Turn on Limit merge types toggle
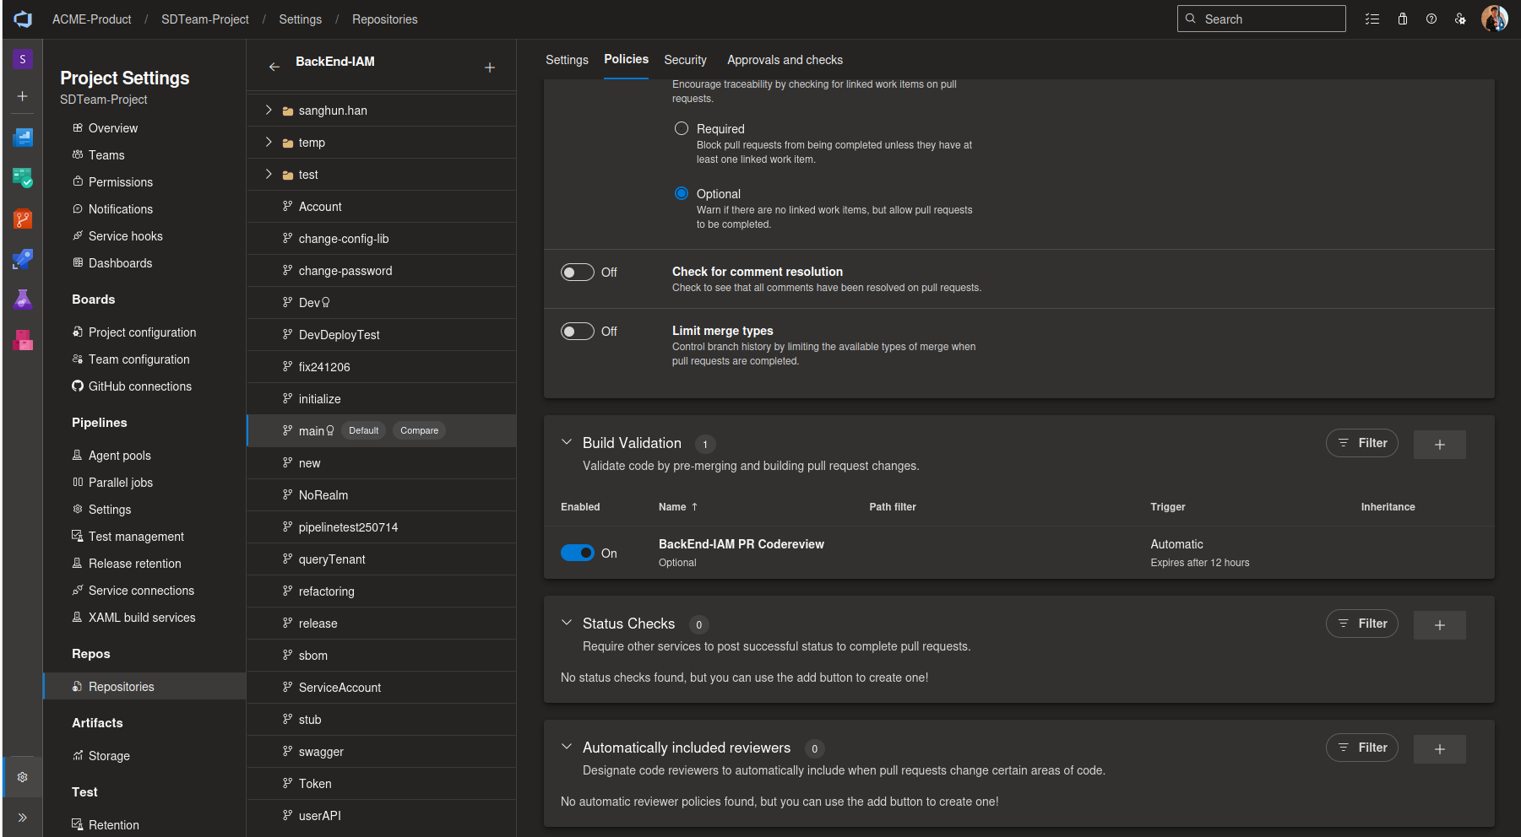Screen dimensions: 1521x837 point(578,332)
